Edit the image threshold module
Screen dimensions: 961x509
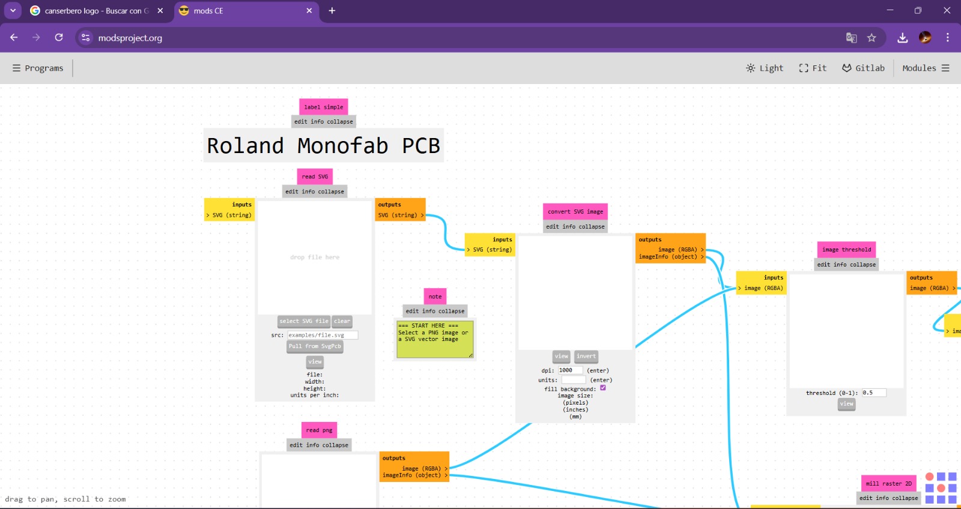pos(823,265)
